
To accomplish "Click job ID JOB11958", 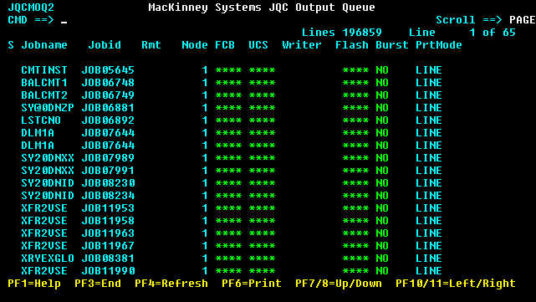I will coord(108,221).
